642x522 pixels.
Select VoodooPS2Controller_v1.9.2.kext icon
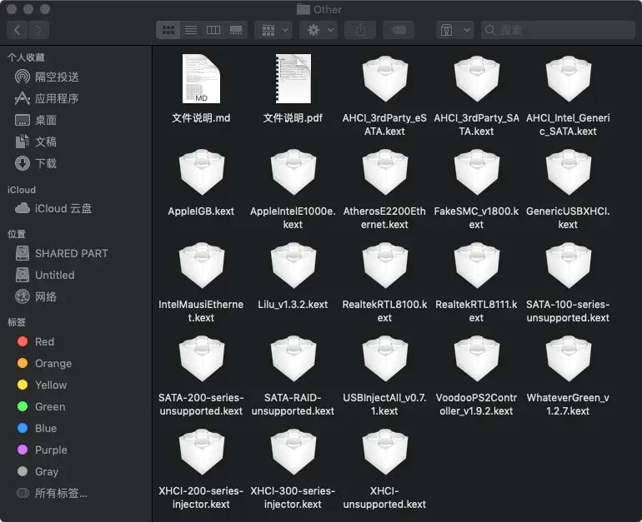477,359
